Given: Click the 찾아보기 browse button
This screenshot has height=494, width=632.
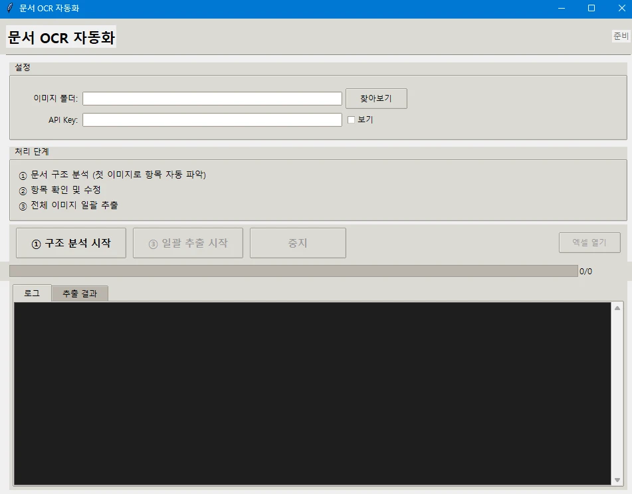Looking at the screenshot, I should point(376,99).
